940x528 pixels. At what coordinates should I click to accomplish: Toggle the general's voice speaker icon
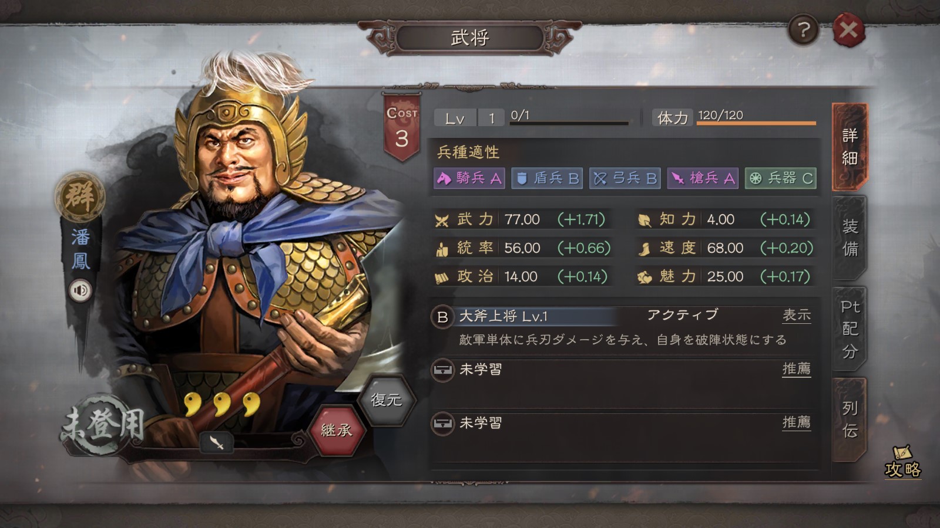click(80, 290)
